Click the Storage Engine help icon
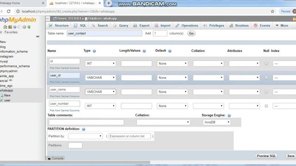This screenshot has height=166, width=296. click(229, 116)
